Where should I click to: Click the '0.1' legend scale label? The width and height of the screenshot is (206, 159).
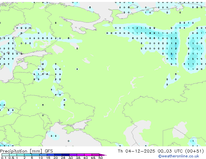click(4, 158)
